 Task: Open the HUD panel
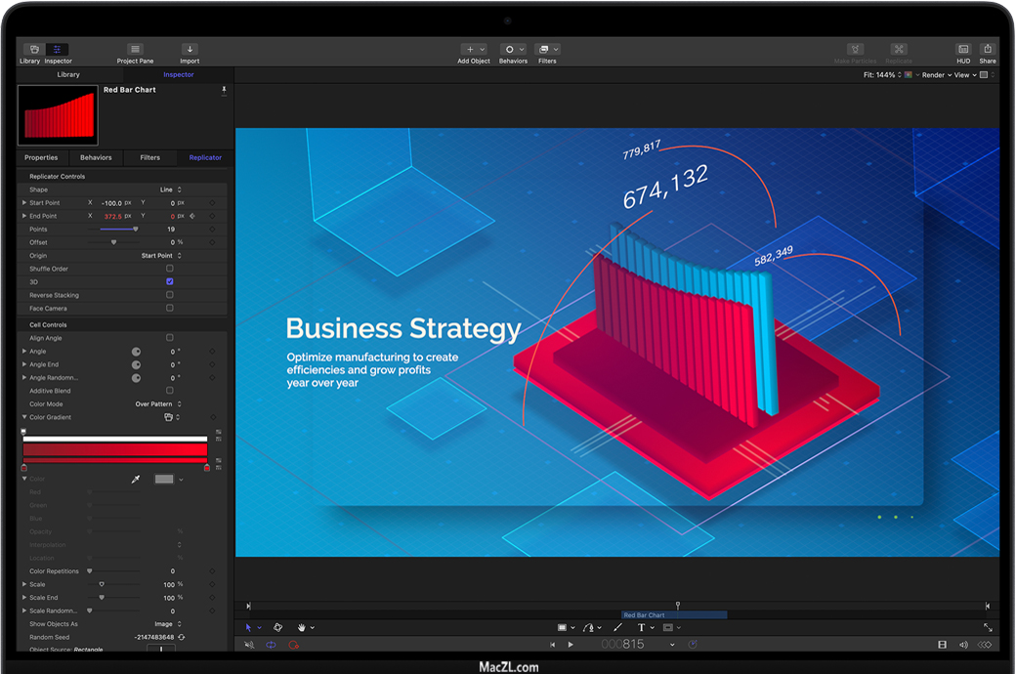tap(963, 50)
